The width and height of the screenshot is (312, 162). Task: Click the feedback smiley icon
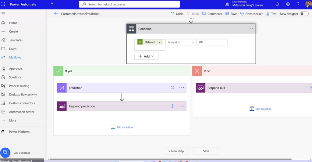coord(277,4)
